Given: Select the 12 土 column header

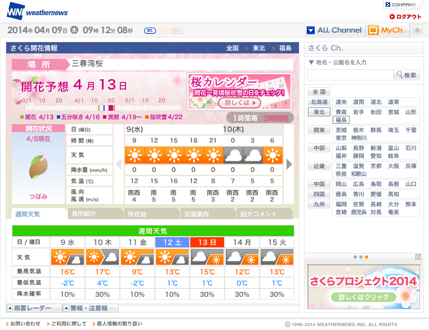Looking at the screenshot, I should (x=172, y=242).
